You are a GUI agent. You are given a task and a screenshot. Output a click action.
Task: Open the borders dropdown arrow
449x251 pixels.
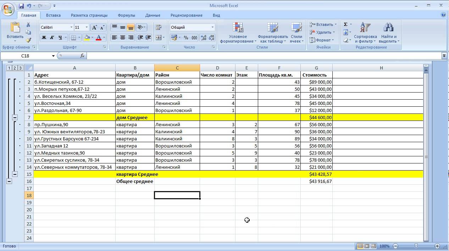click(79, 38)
